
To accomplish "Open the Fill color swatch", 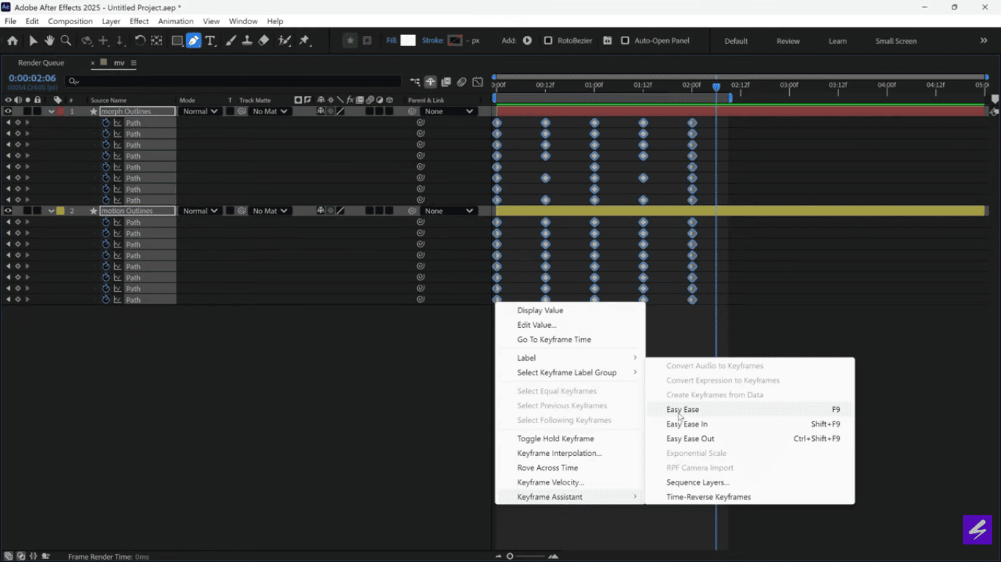I will pyautogui.click(x=408, y=41).
